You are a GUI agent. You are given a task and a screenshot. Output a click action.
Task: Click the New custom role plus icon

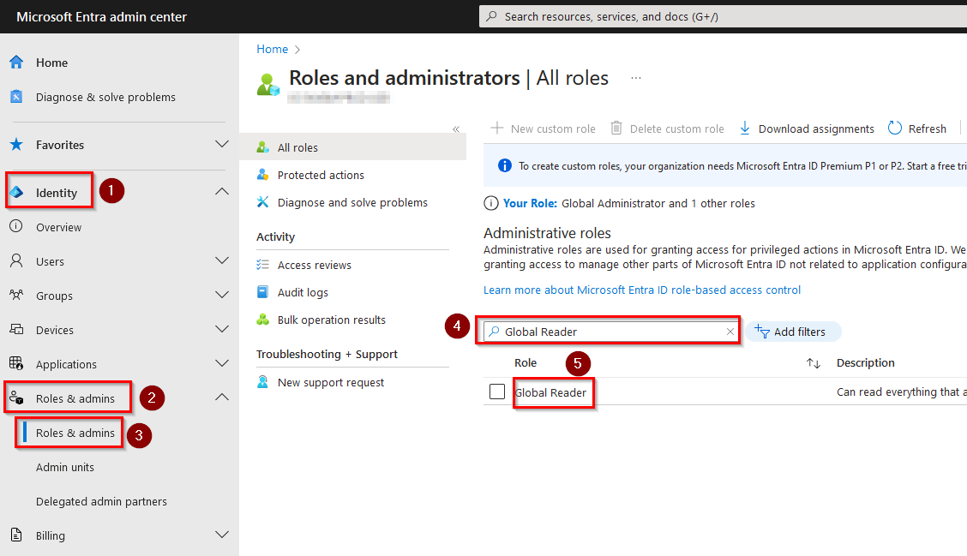click(497, 129)
